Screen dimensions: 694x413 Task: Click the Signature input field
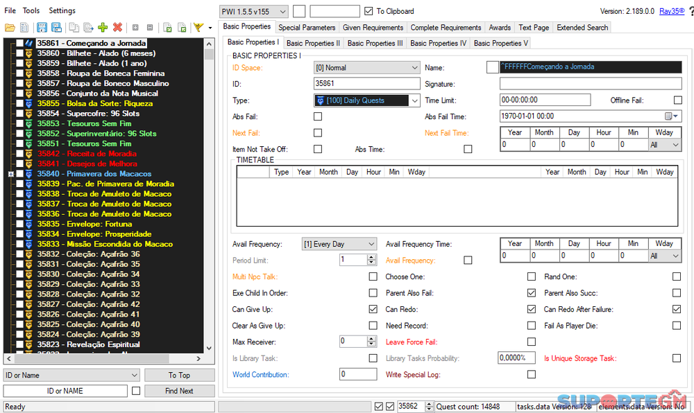click(x=590, y=84)
